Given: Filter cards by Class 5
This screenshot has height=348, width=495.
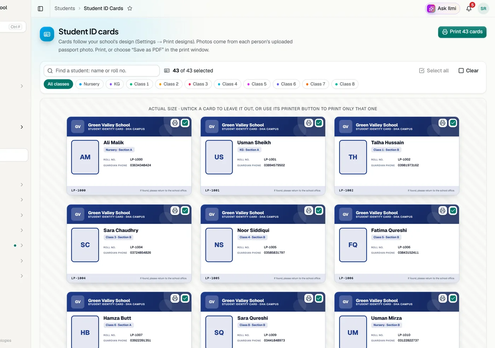Looking at the screenshot, I should point(257,84).
